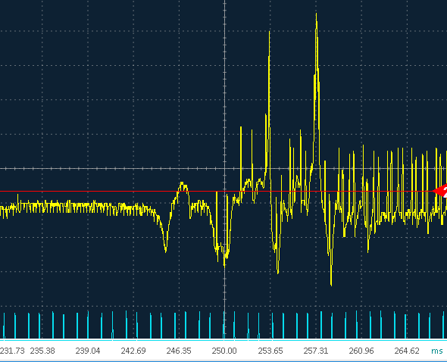Click the 260.96 time axis label
This screenshot has height=362, width=447.
coord(361,351)
